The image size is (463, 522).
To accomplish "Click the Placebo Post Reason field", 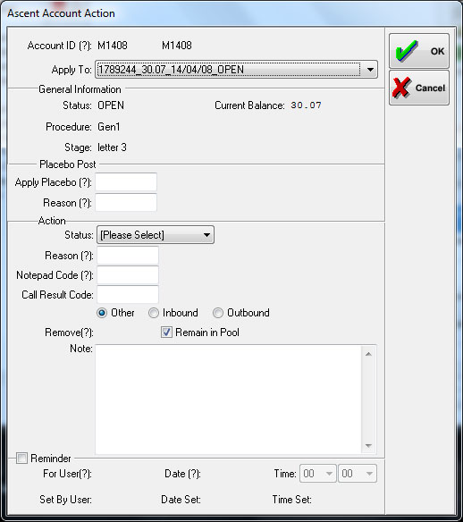I will 126,202.
